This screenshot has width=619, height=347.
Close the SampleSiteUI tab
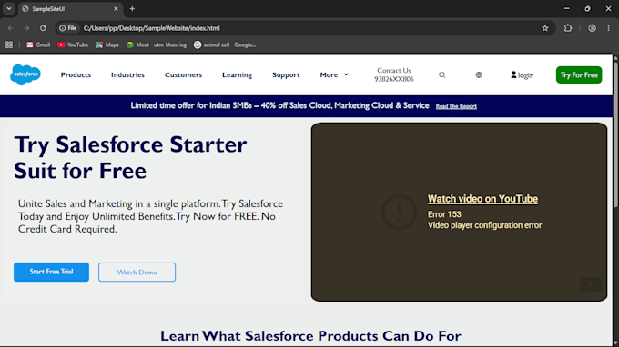click(117, 9)
